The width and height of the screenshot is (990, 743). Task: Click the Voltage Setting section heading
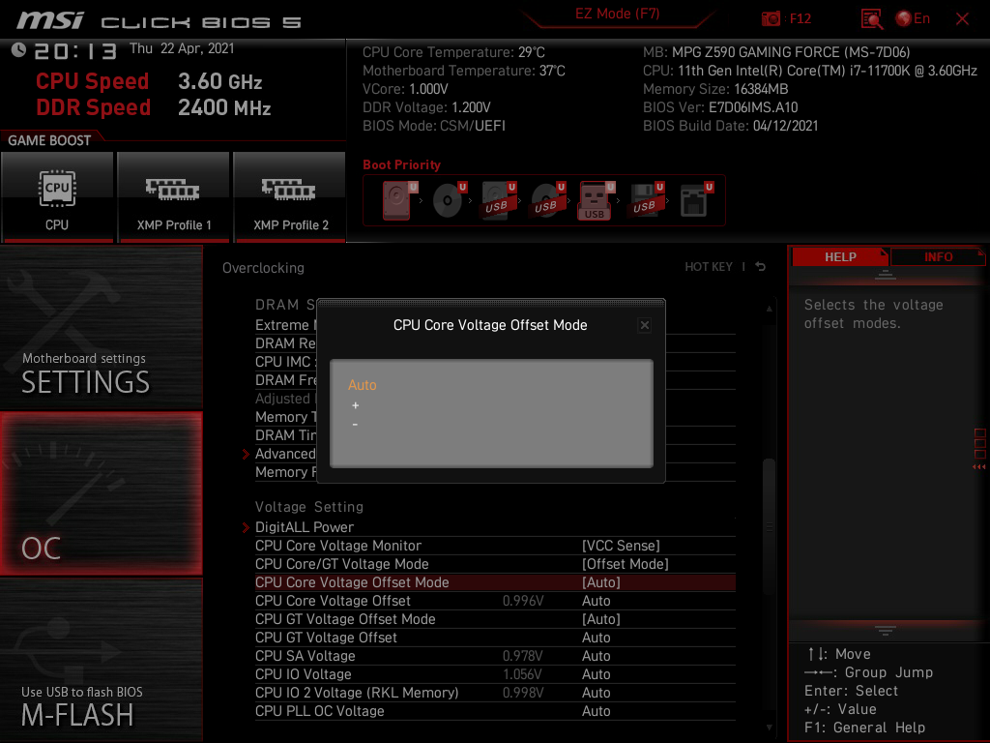[309, 507]
